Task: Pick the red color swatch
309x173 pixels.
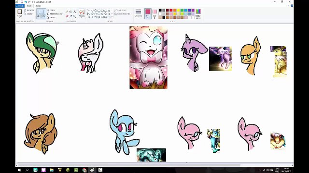Action: (171, 11)
